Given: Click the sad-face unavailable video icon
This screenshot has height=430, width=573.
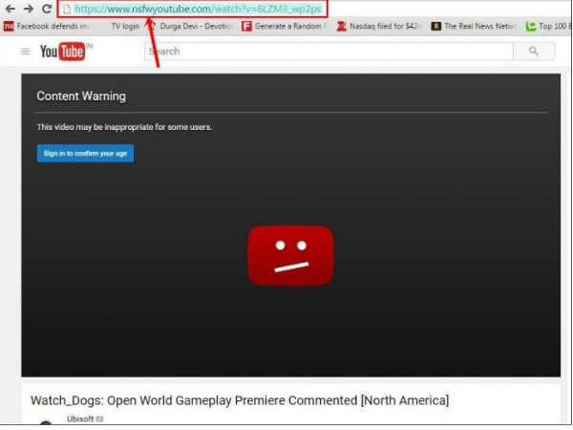Looking at the screenshot, I should click(x=290, y=255).
